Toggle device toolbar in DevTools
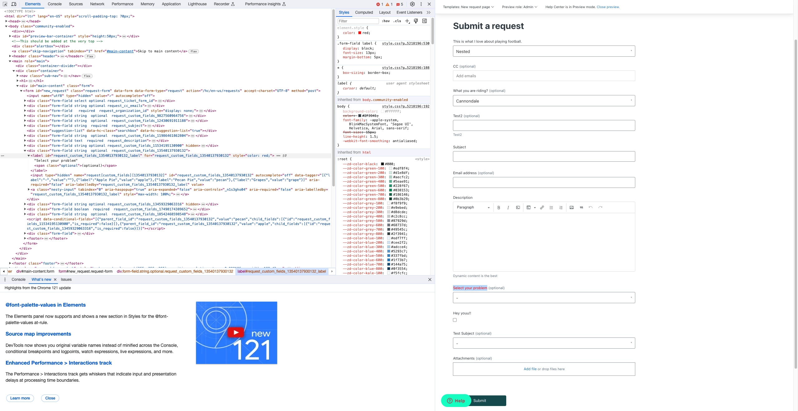Viewport: 798px width, 411px height. (14, 4)
